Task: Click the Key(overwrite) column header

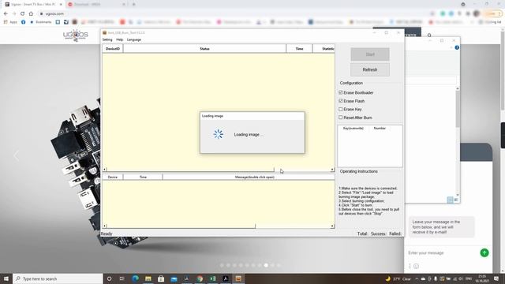Action: (x=353, y=128)
